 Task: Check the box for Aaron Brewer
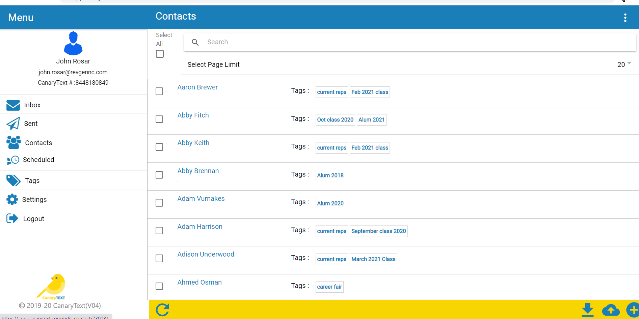[x=159, y=91]
